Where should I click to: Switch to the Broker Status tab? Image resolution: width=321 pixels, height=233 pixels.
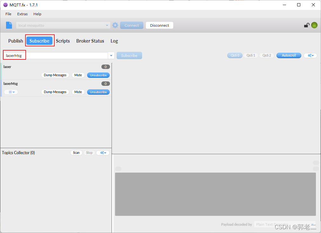[x=90, y=41]
